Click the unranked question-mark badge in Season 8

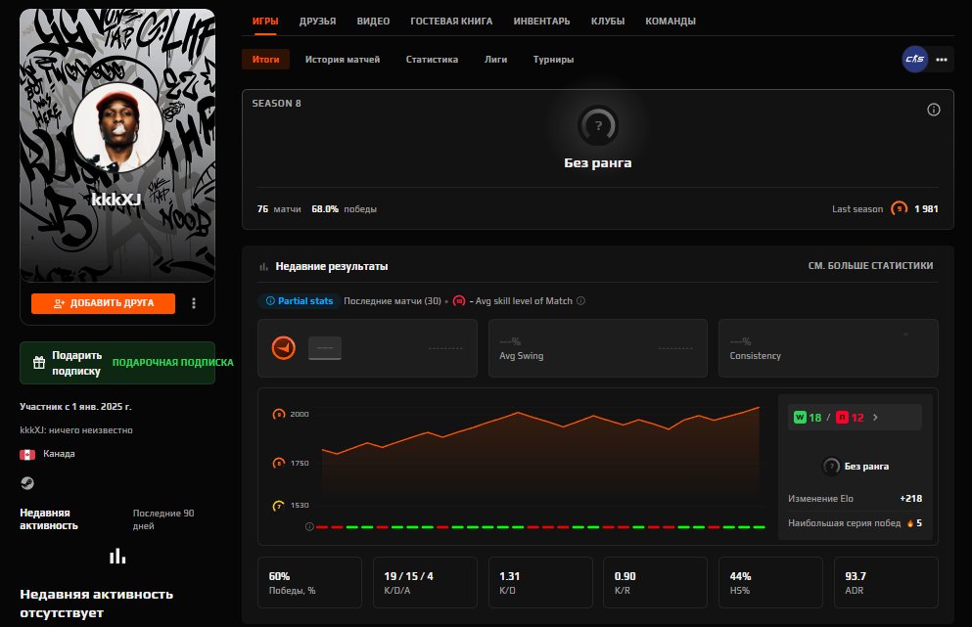[598, 126]
